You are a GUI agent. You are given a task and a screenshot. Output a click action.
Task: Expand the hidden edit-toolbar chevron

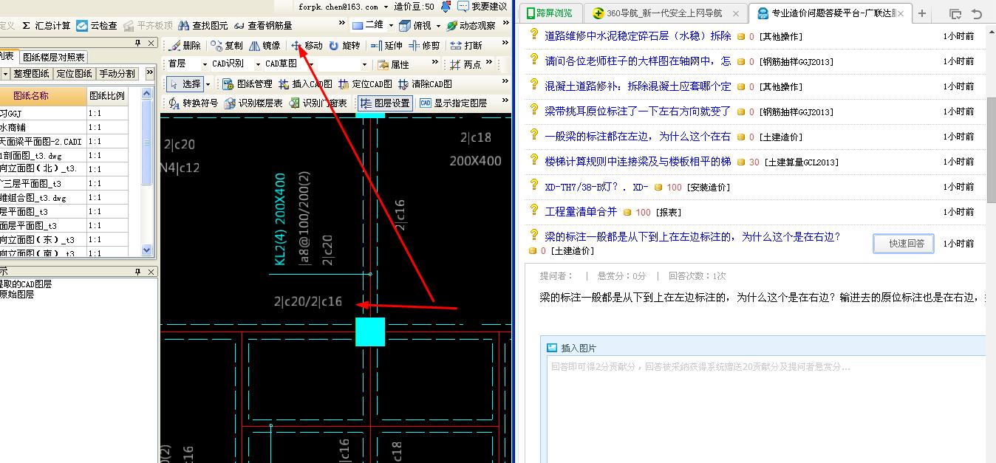[x=505, y=44]
